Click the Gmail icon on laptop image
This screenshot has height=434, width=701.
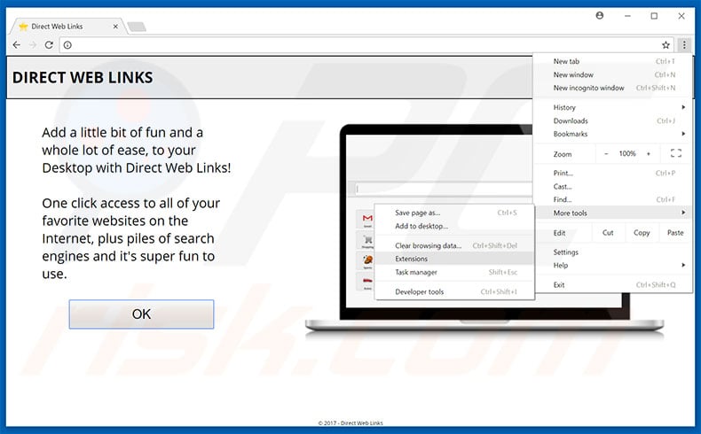[367, 219]
